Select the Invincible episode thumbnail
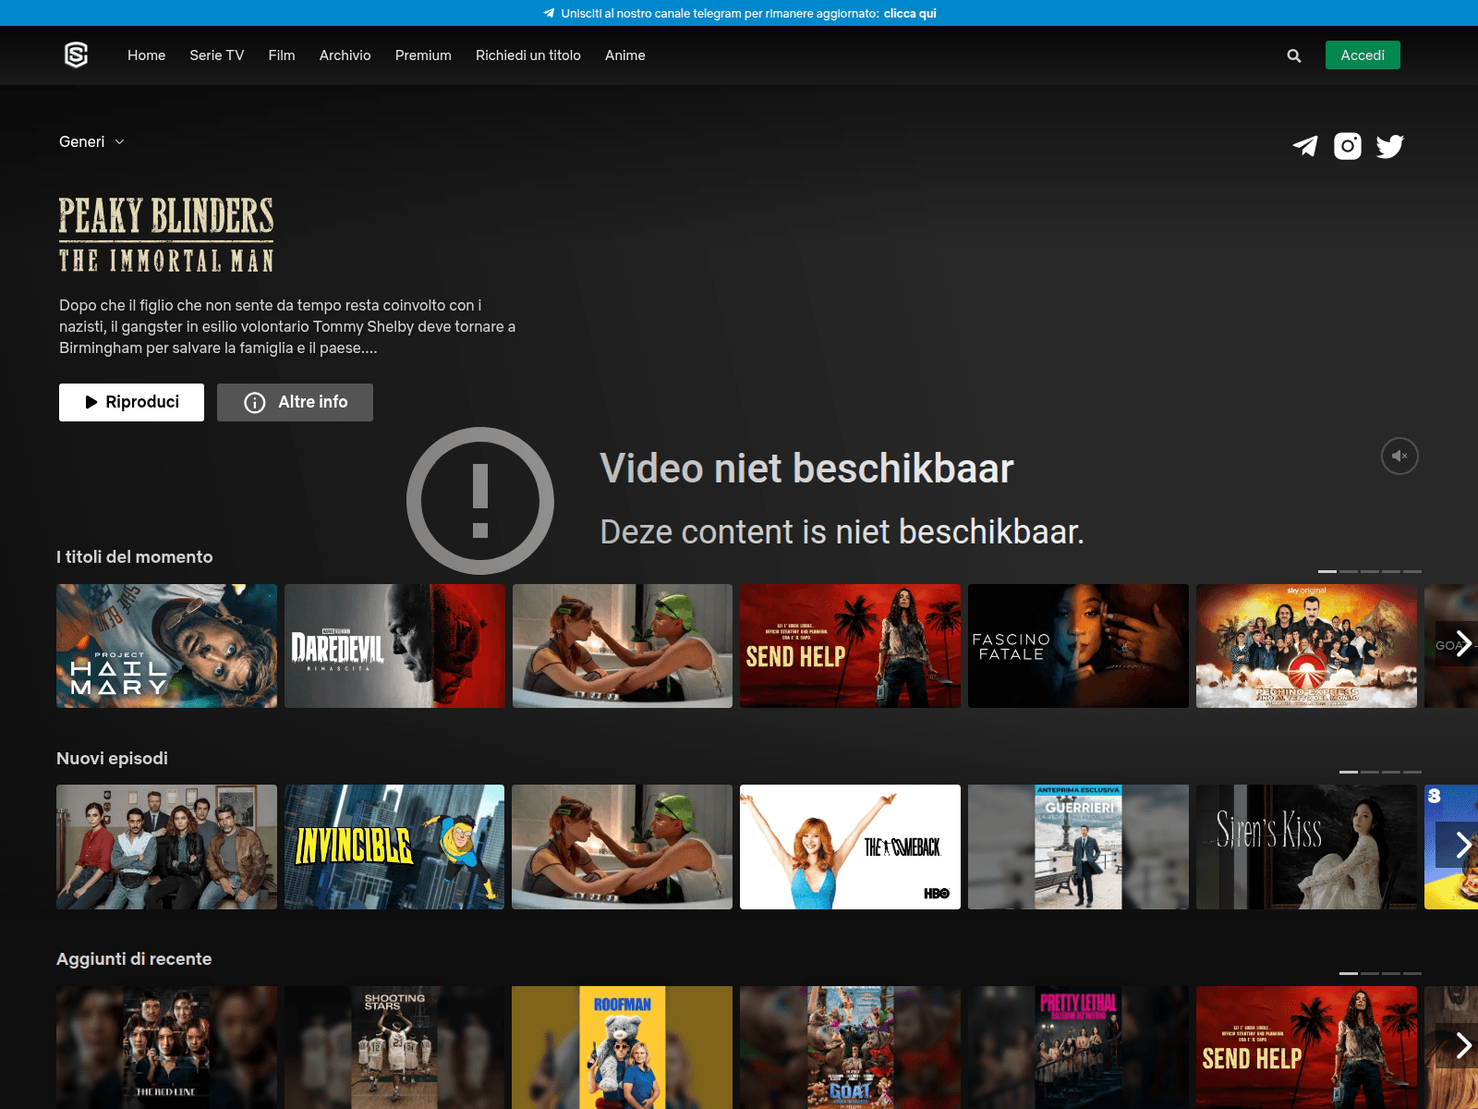Screen dimensions: 1478x1109 click(394, 847)
